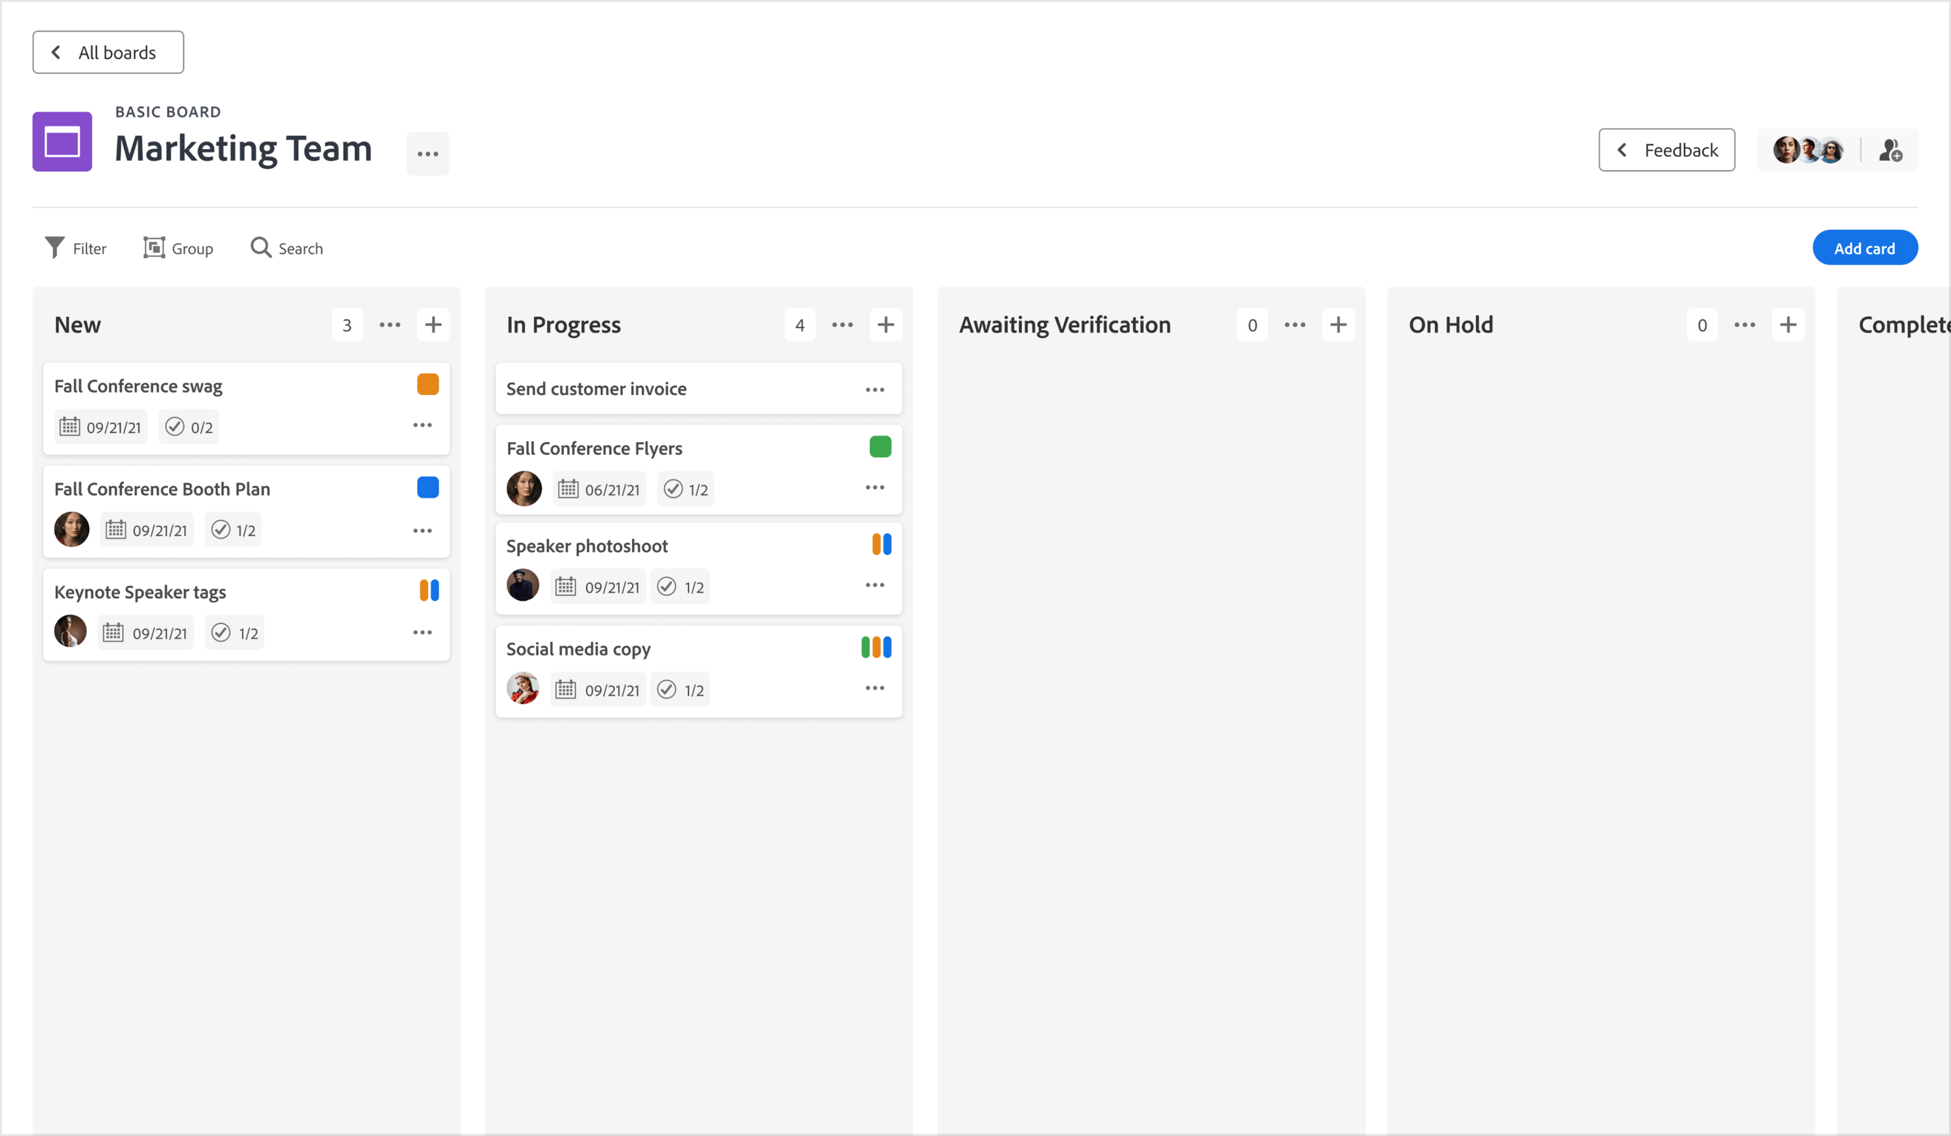The image size is (1951, 1136).
Task: Add a card to the In Progress column
Action: (x=886, y=325)
